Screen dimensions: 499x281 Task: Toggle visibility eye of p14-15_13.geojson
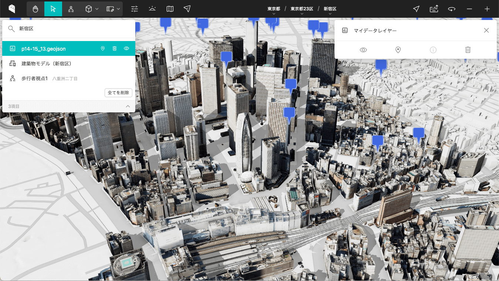click(x=126, y=48)
